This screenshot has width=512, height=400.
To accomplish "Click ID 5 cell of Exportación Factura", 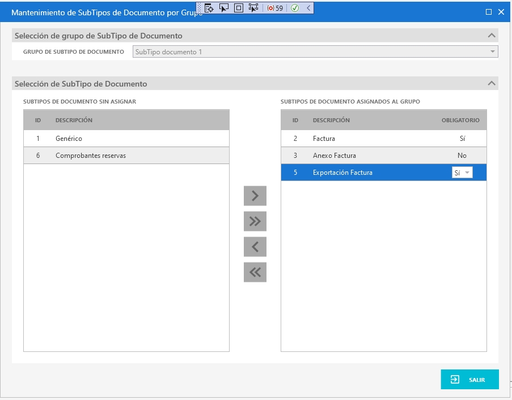I will click(295, 173).
